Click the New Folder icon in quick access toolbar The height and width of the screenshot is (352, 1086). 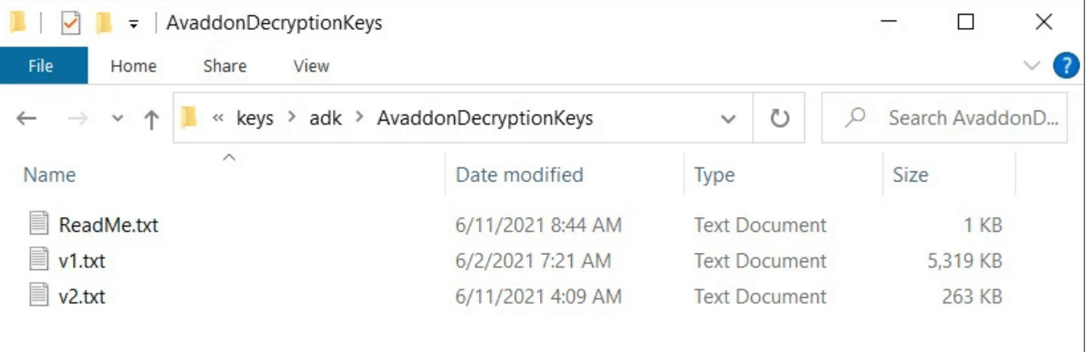(103, 24)
